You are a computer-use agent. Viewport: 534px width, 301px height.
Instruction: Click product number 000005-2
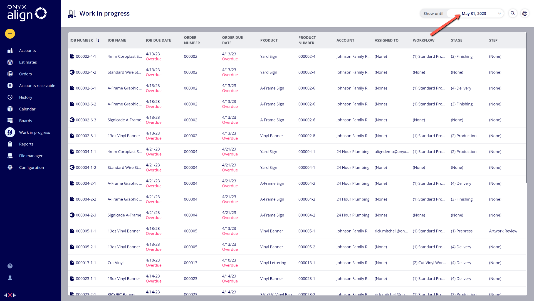coord(307,247)
